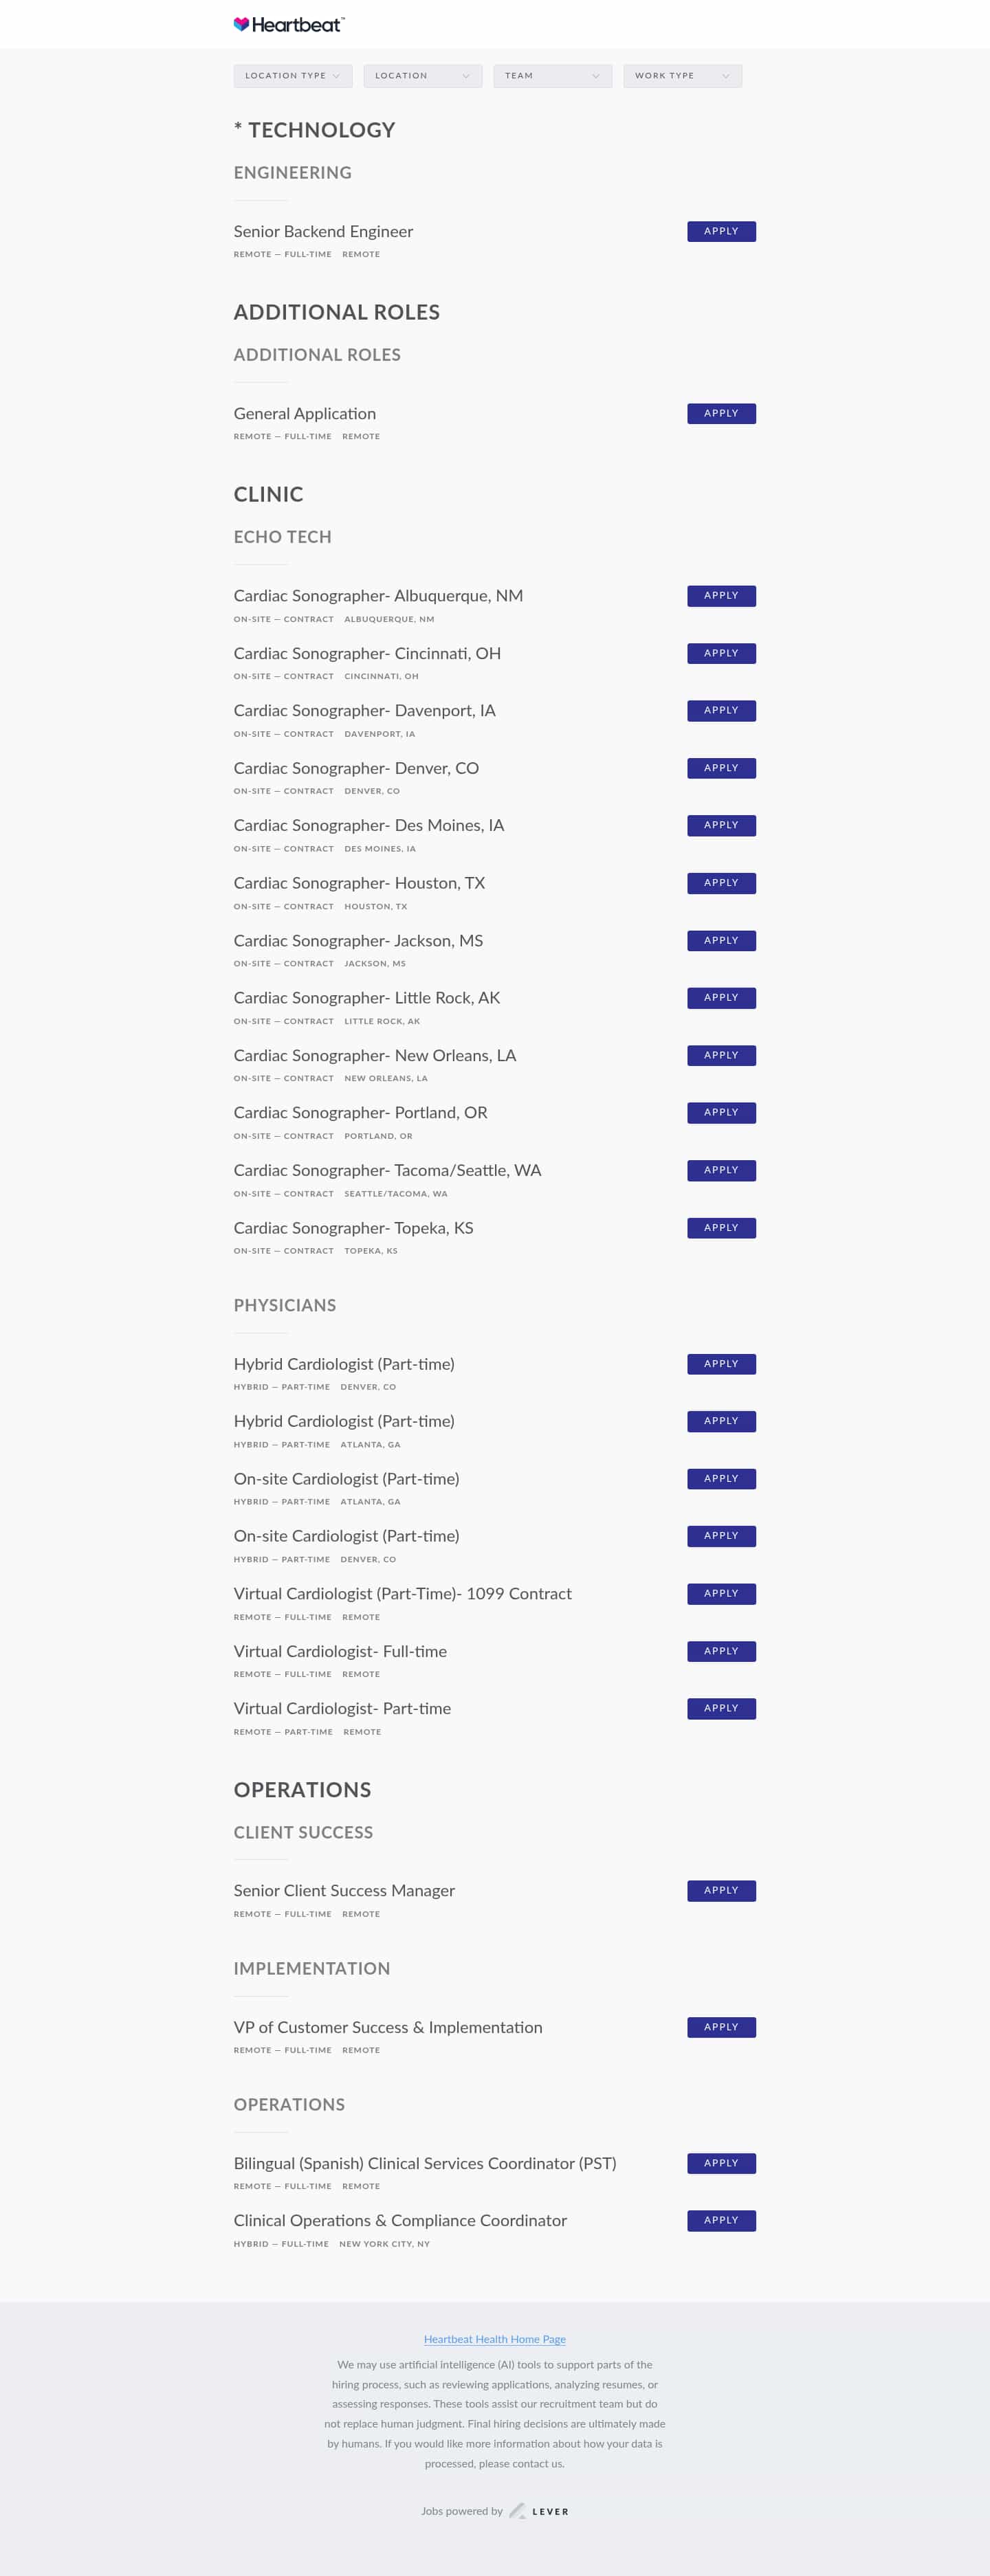Open the Team filter dropdown
This screenshot has height=2576, width=990.
click(552, 76)
